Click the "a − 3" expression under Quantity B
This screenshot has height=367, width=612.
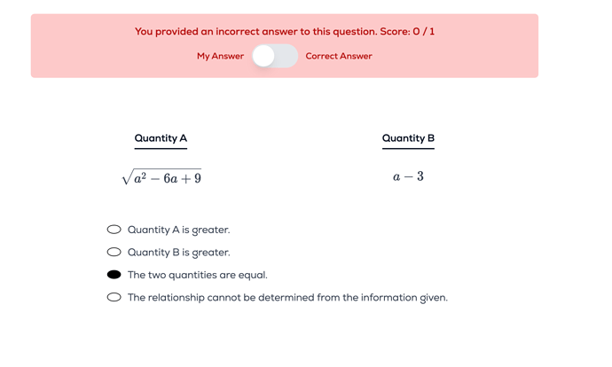click(408, 176)
